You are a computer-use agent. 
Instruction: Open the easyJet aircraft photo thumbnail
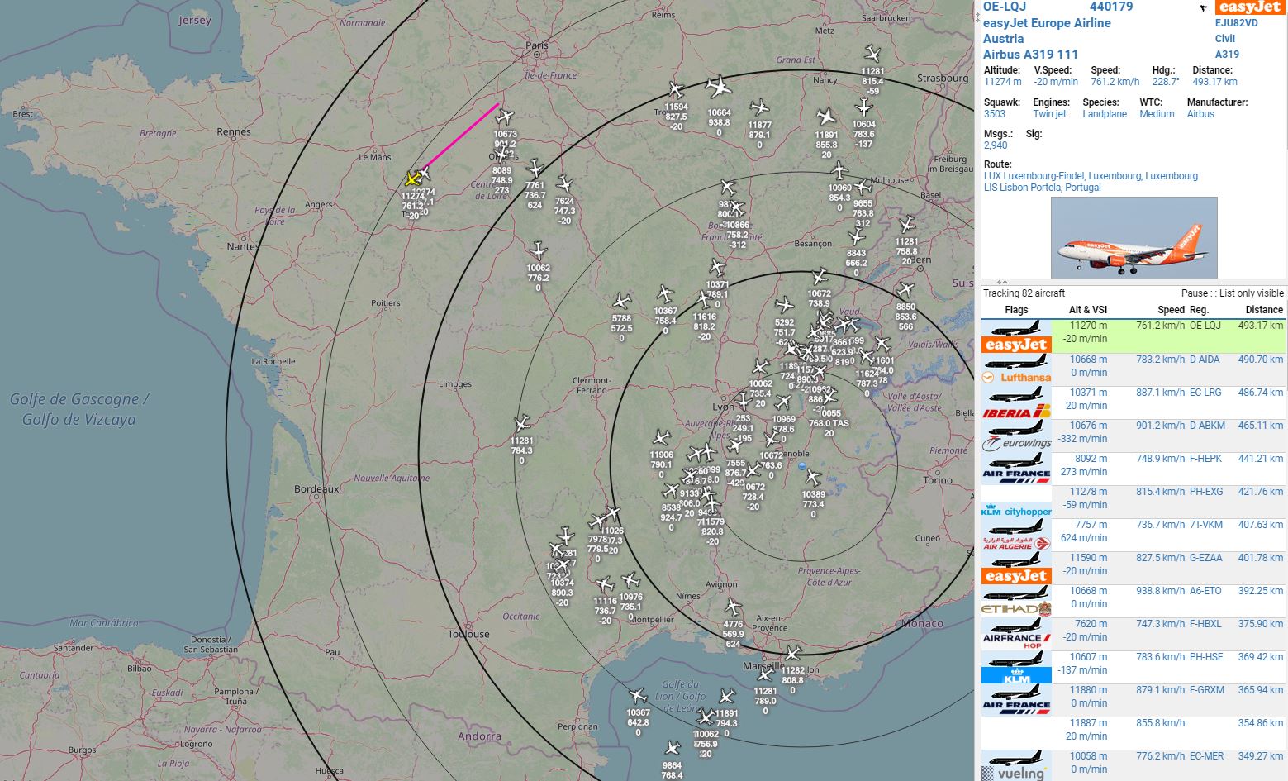[x=1134, y=237]
